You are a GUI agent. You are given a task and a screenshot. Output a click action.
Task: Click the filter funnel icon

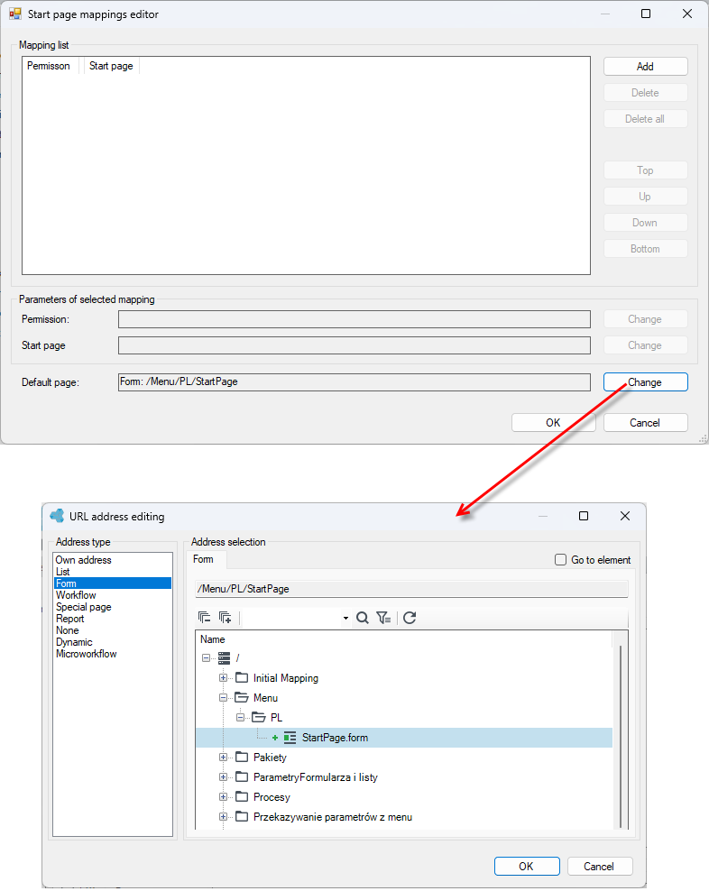[383, 618]
